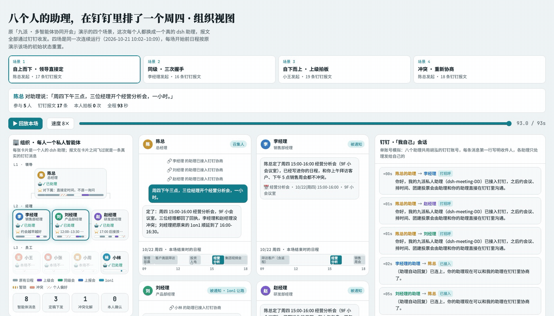Click the robot icon in 陈总 org card

click(40, 184)
